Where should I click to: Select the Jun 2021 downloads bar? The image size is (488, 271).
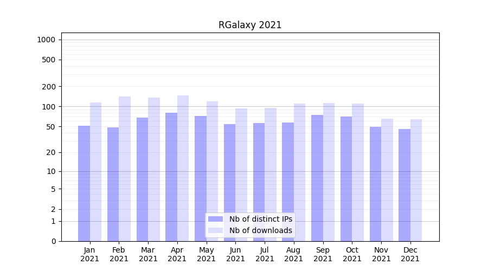tap(241, 175)
